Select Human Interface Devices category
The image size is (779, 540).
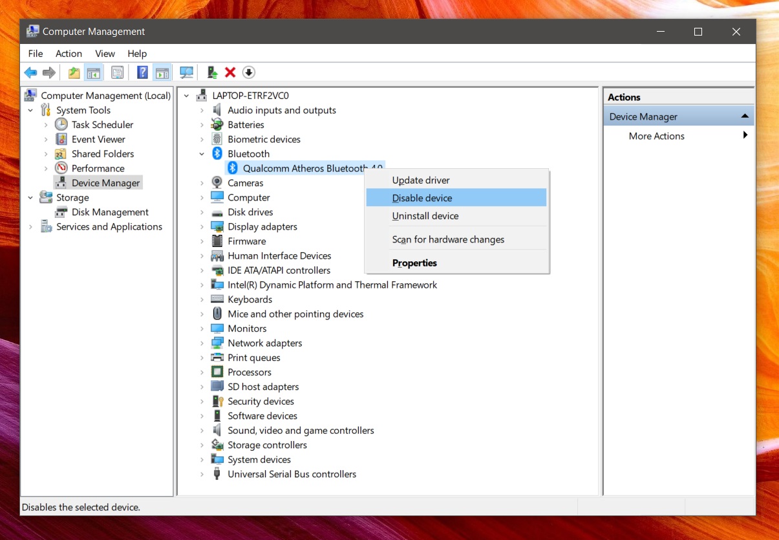tap(279, 255)
